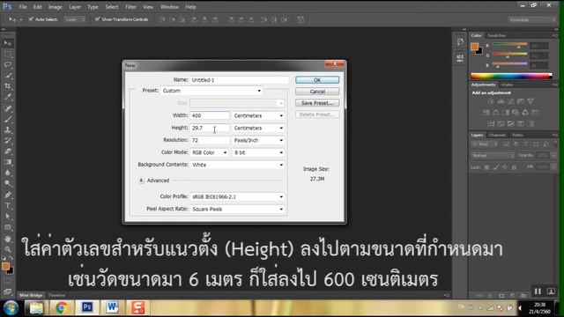
Task: Open the File menu
Action: (x=23, y=7)
